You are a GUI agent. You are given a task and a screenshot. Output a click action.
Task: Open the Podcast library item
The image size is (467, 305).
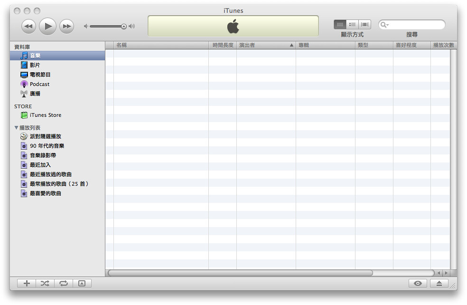click(39, 84)
